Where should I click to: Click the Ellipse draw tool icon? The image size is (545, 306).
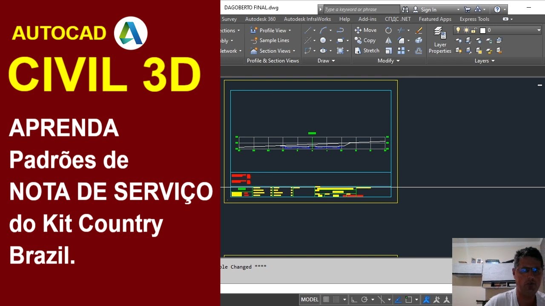coord(323,51)
